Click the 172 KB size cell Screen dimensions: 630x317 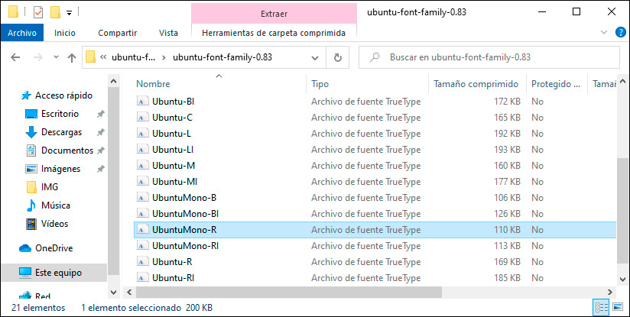coord(507,102)
